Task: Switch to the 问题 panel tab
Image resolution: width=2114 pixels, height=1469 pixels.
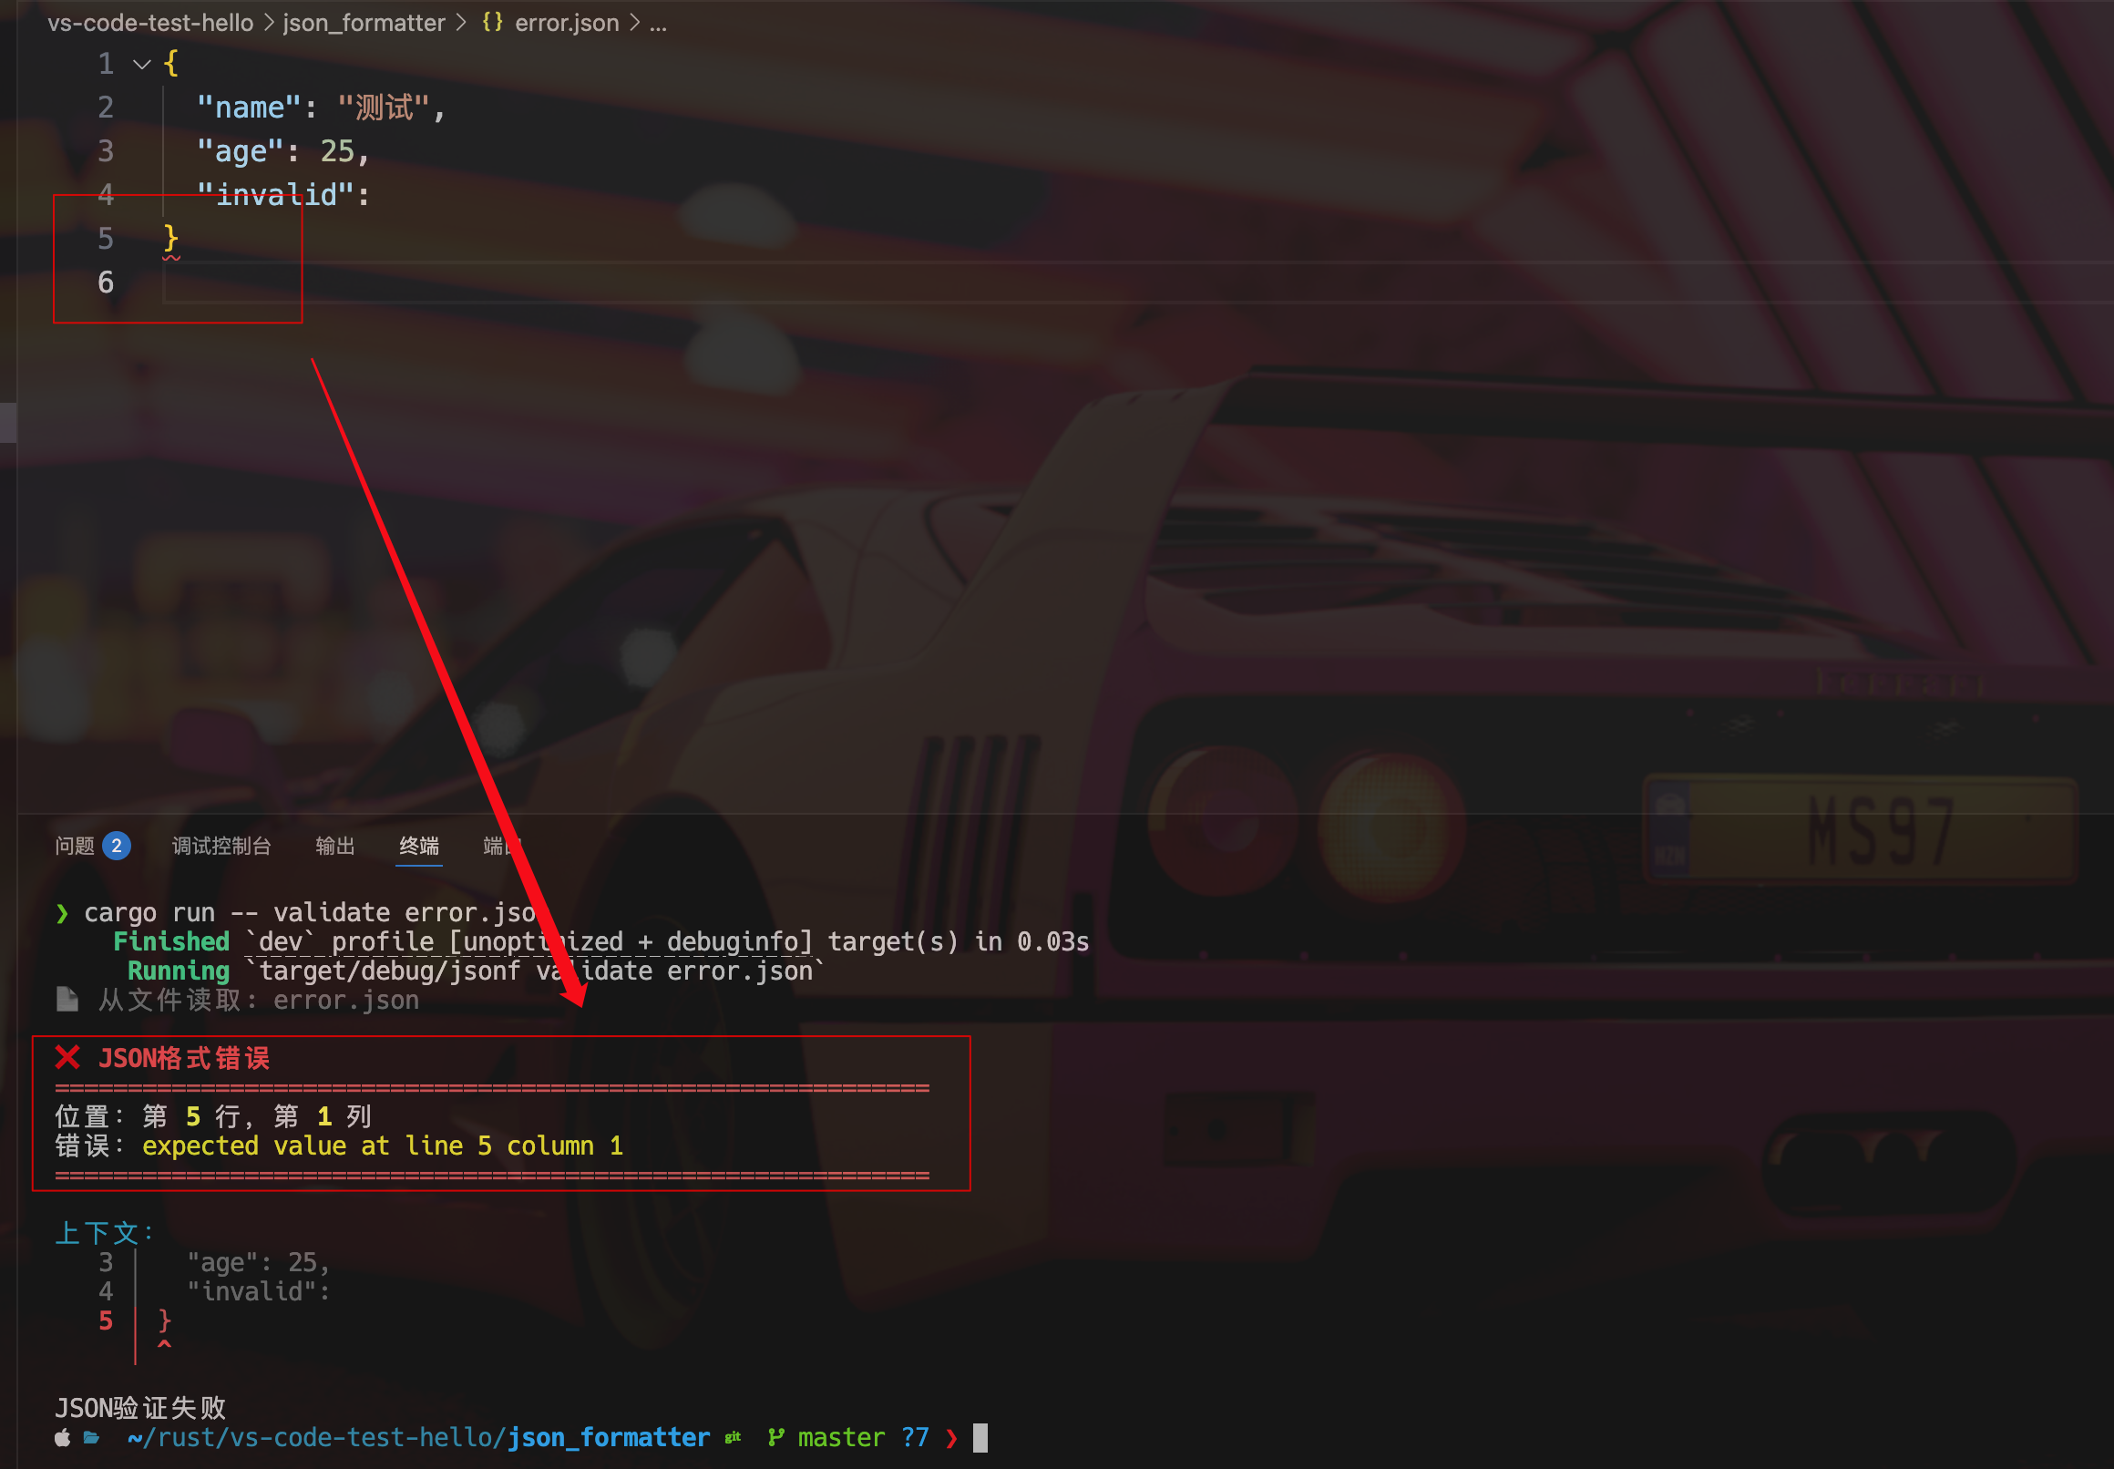Action: 76,846
